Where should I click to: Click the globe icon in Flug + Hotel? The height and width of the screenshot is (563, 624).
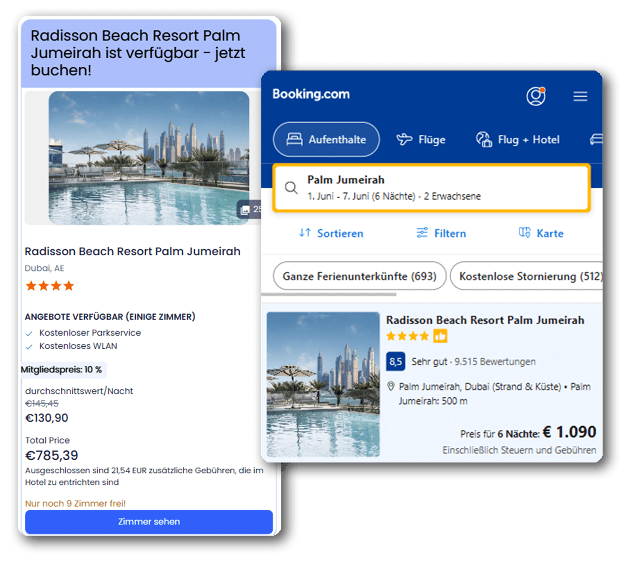click(x=484, y=139)
